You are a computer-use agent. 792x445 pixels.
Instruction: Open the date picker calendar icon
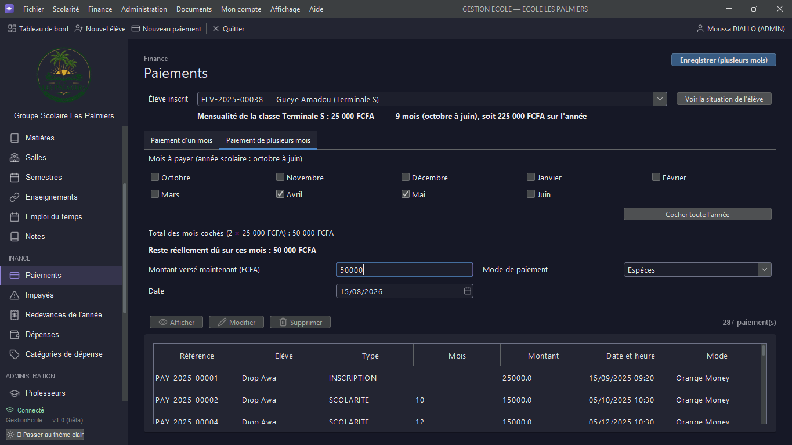coord(467,291)
